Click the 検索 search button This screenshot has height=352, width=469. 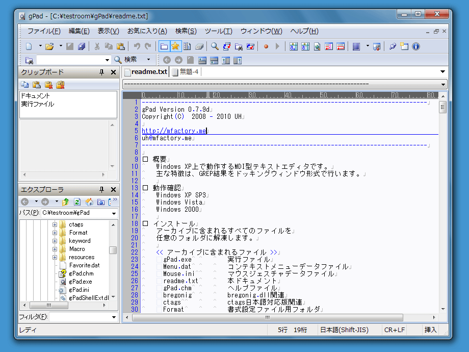[126, 60]
